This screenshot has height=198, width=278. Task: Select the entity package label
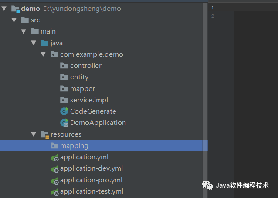click(79, 77)
